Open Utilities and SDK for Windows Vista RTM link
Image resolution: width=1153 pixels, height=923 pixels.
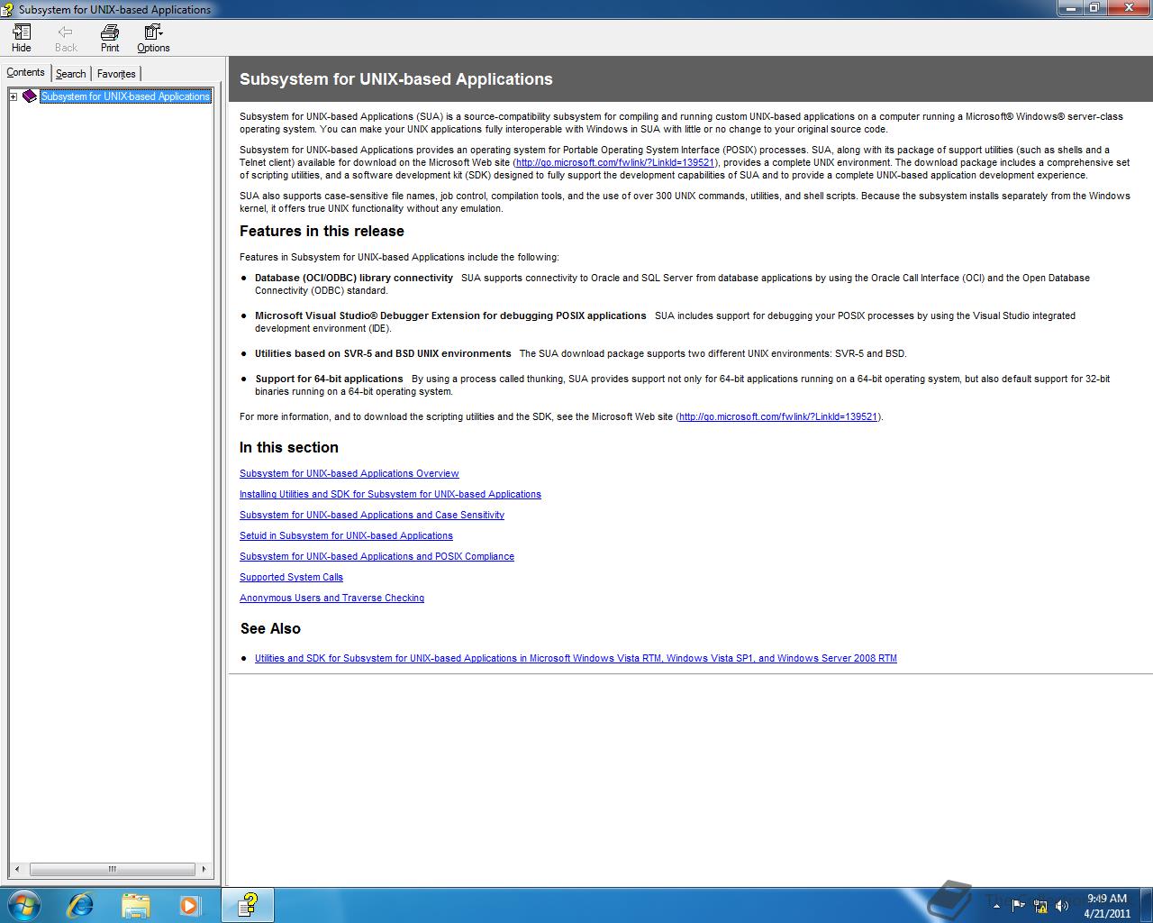[576, 658]
